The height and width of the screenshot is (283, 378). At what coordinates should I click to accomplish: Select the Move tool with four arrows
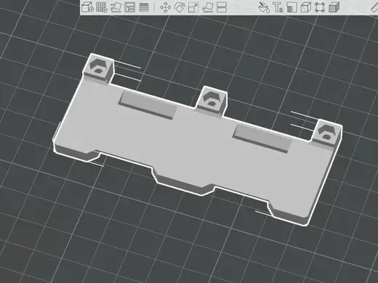click(166, 7)
